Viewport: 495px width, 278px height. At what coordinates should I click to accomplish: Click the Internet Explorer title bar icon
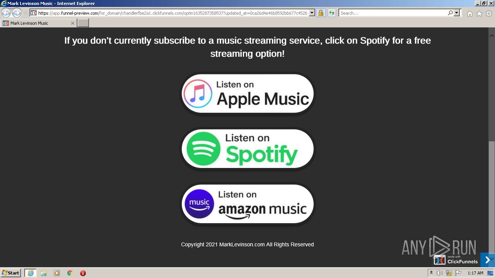[4, 3]
